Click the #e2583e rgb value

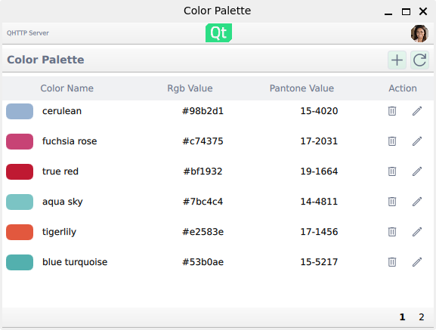pos(203,232)
